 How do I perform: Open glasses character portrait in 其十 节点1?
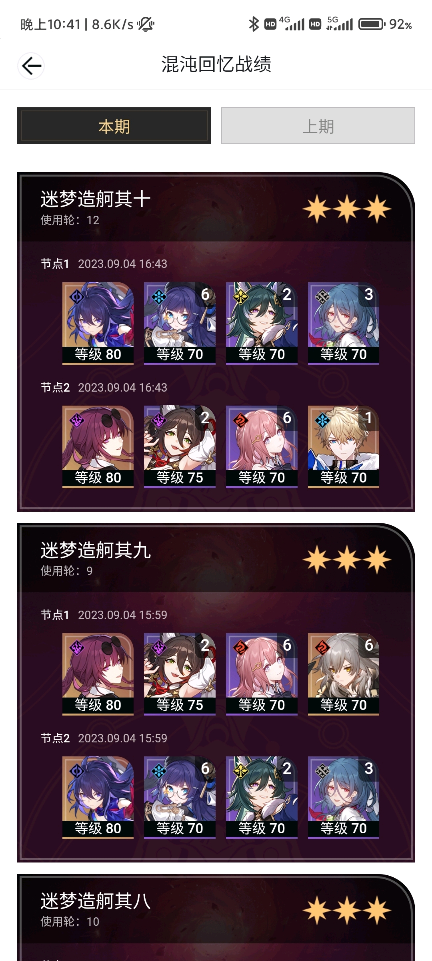pos(180,323)
